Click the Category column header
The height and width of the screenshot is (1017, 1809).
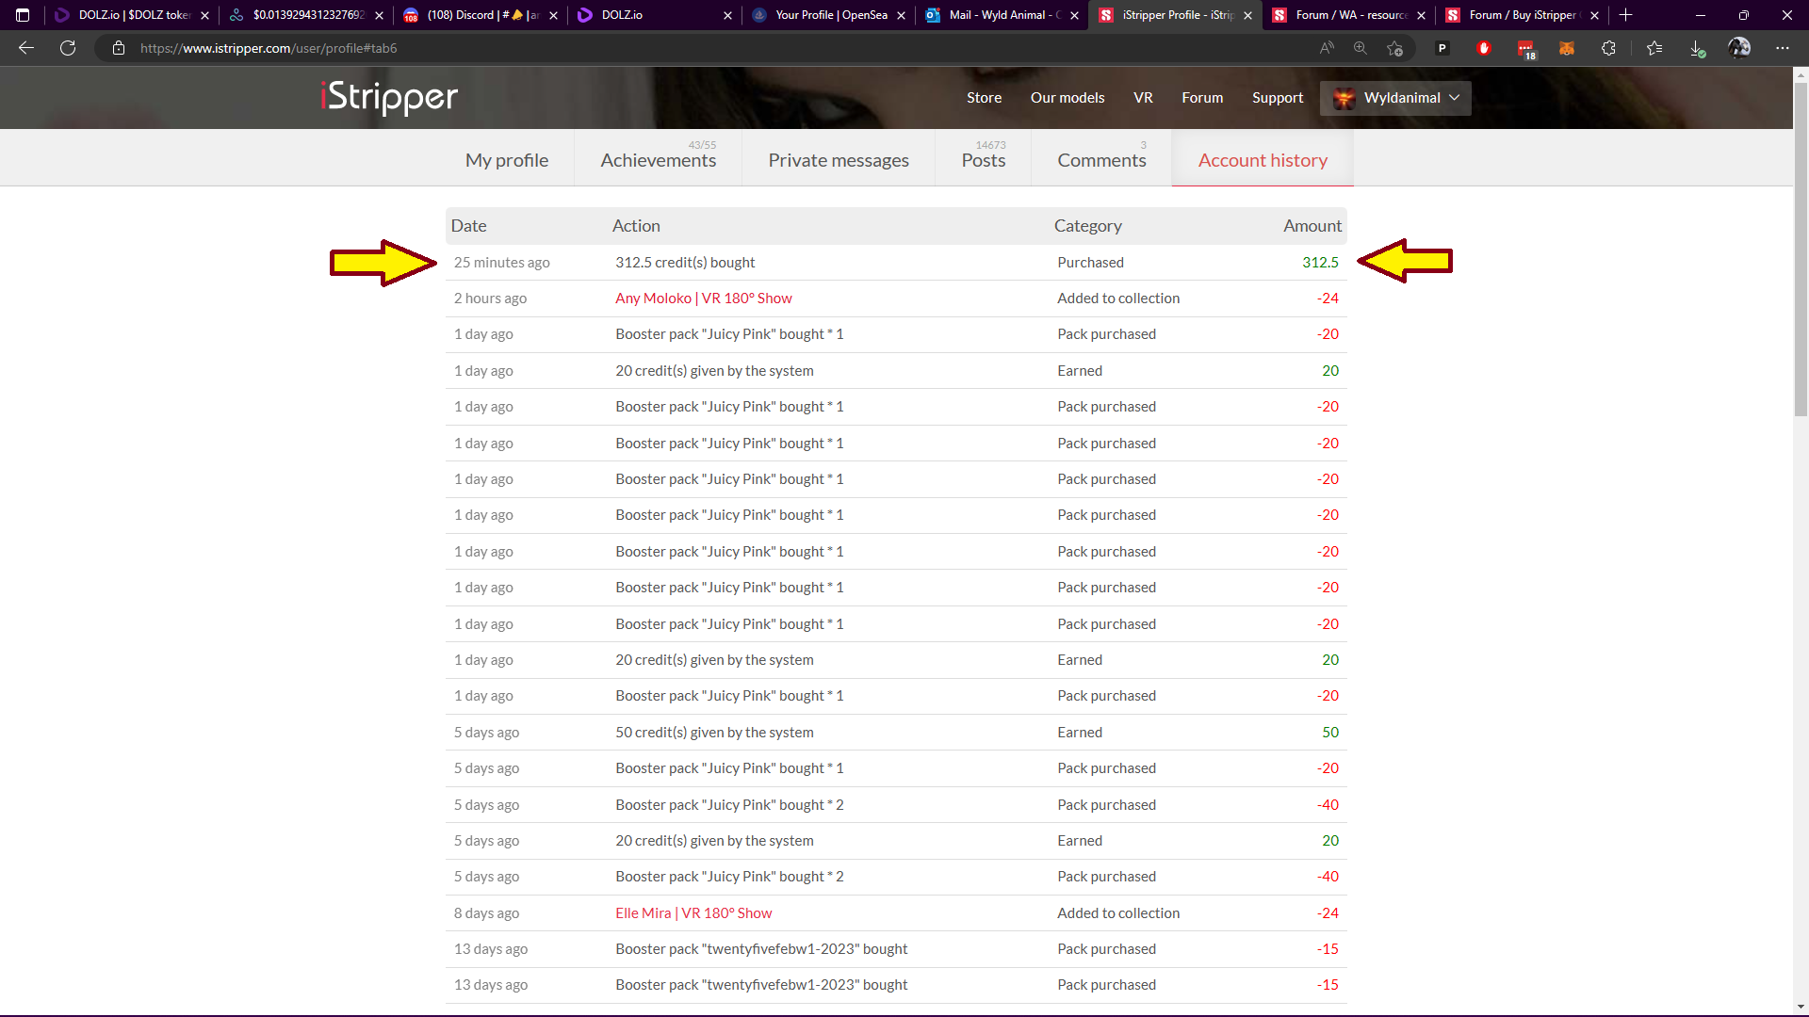(1087, 226)
